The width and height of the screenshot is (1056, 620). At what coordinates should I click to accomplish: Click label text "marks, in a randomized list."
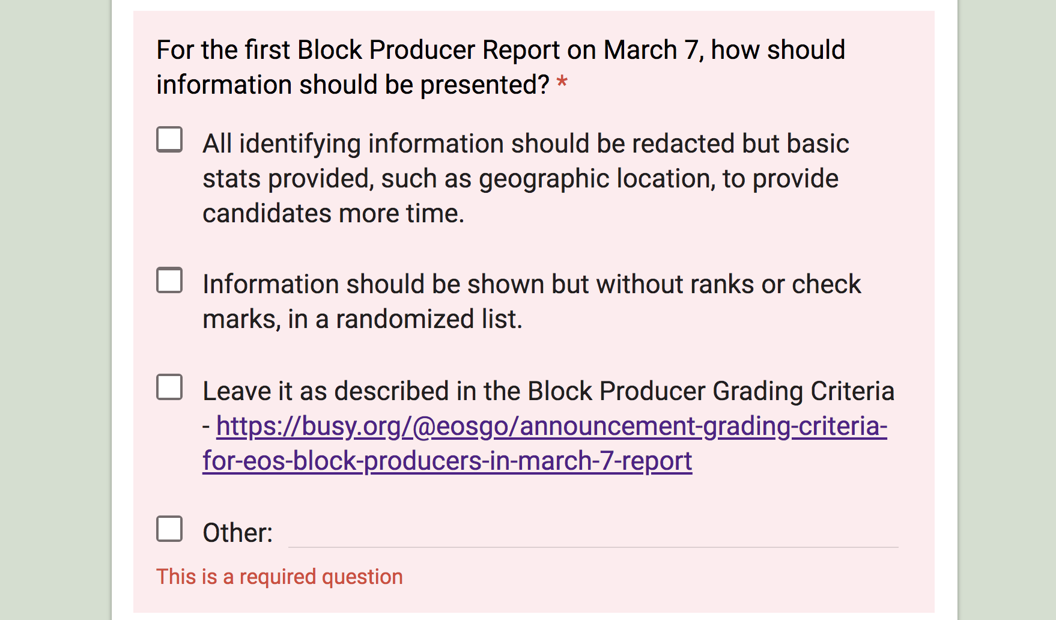click(x=362, y=319)
